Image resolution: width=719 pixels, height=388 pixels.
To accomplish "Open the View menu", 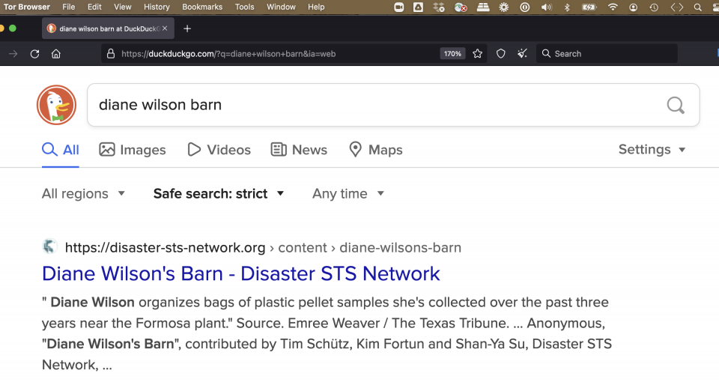I will point(122,7).
